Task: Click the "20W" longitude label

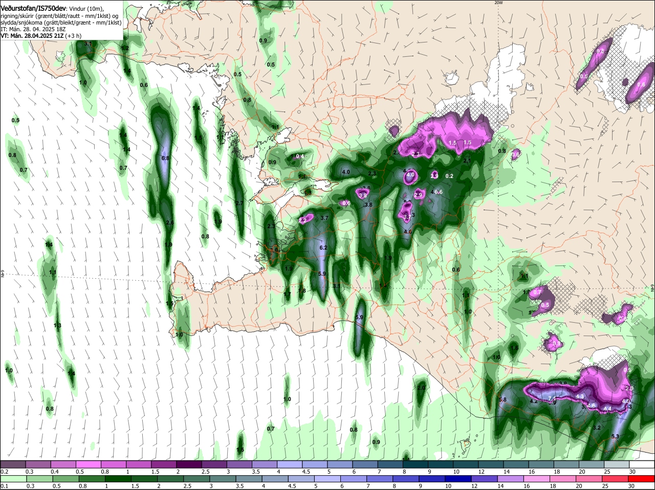Action: (499, 3)
